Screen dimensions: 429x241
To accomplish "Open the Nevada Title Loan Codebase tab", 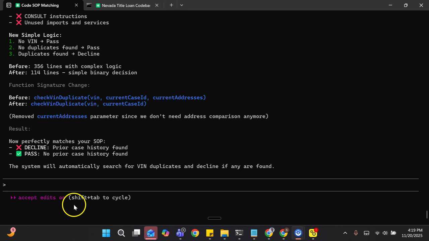I will [x=122, y=5].
